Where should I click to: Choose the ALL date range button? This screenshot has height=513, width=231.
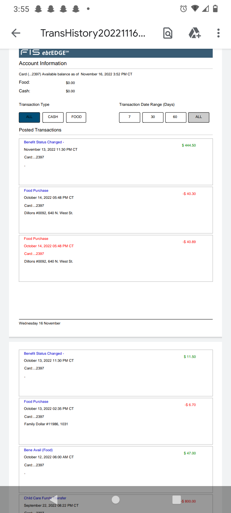tap(199, 117)
